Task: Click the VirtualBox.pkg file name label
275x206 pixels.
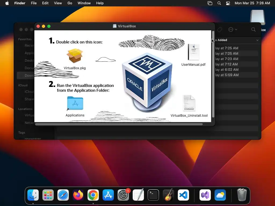Action: 75,68
